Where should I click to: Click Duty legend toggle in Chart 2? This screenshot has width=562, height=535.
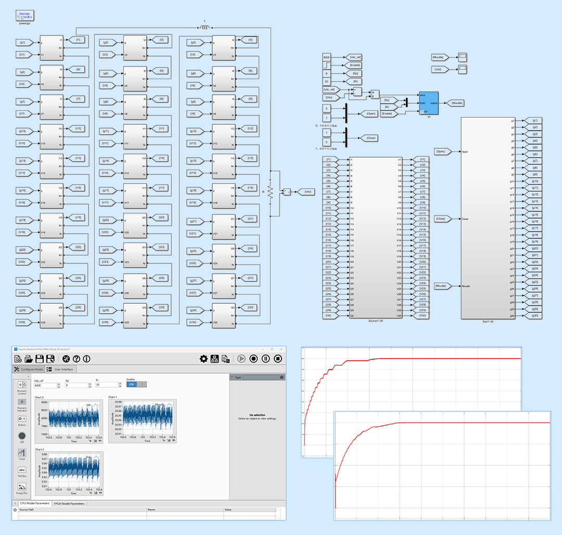tap(96, 457)
